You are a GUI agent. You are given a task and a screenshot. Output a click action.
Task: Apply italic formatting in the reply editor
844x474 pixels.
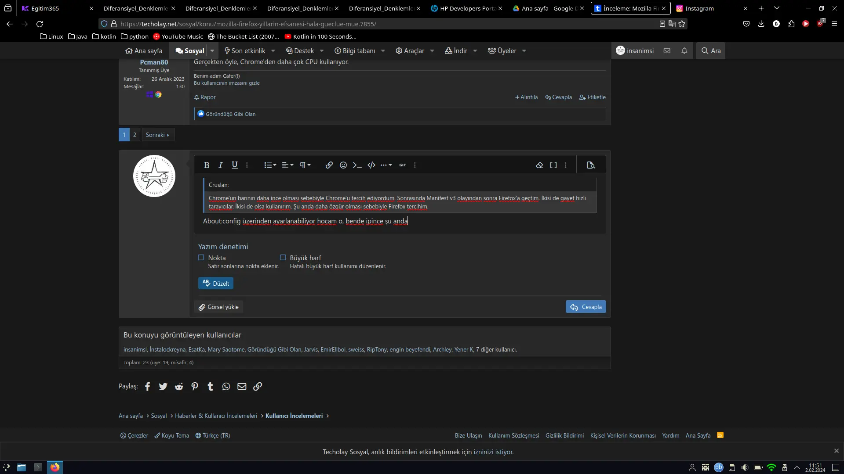(221, 165)
